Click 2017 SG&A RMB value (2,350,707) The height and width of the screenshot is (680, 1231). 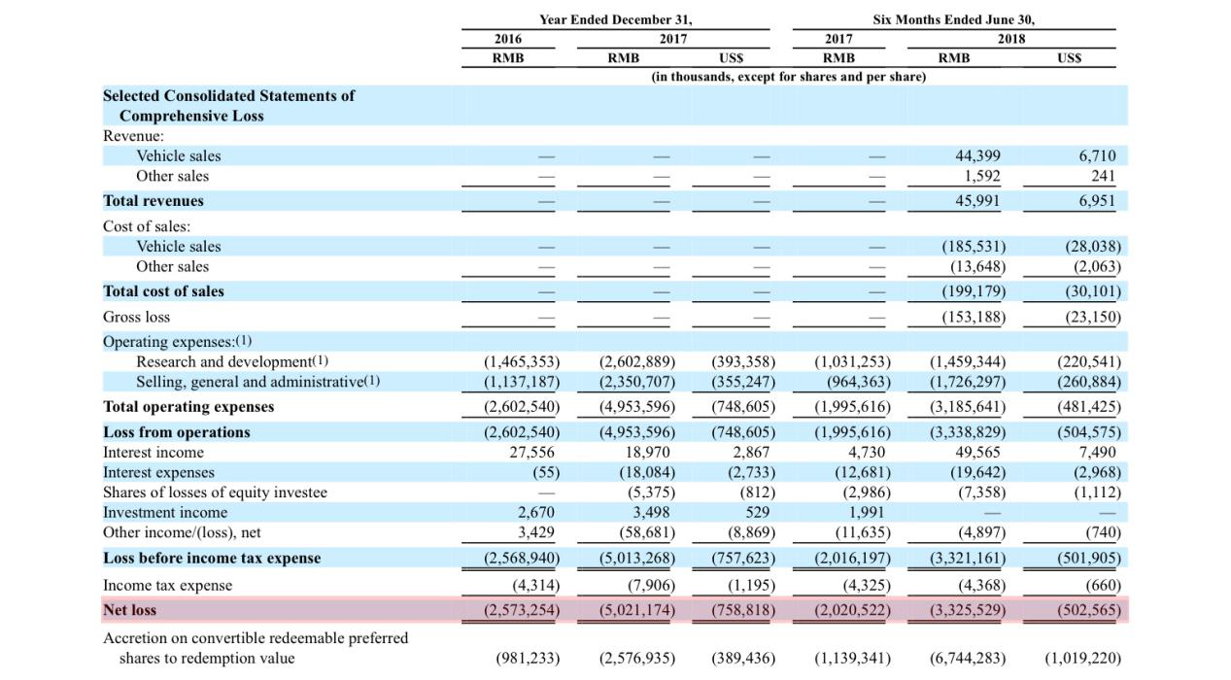tap(637, 381)
